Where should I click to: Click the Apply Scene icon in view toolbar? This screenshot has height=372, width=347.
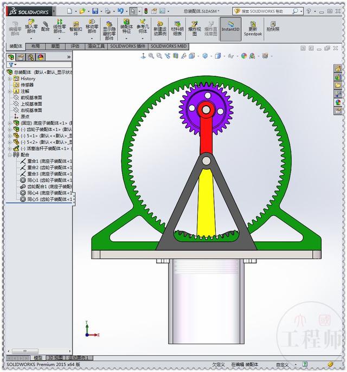pyautogui.click(x=252, y=56)
